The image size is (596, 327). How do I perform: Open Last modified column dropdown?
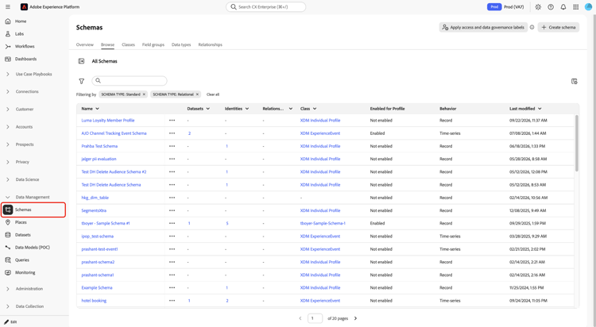(540, 109)
